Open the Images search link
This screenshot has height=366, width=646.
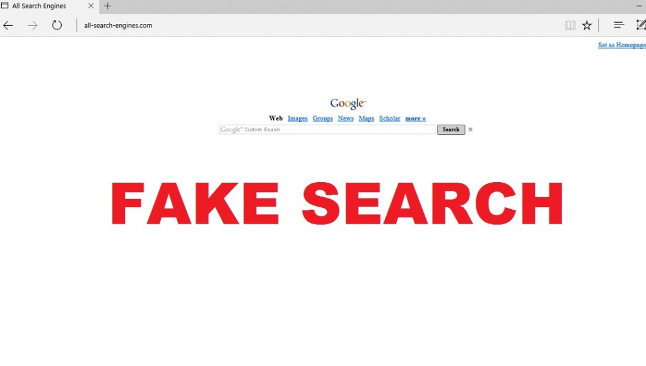coord(298,118)
